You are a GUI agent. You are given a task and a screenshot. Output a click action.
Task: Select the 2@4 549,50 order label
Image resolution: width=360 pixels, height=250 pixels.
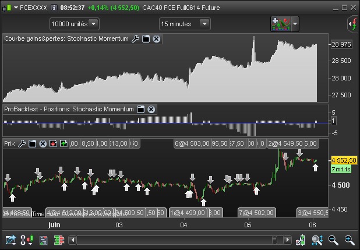(x=285, y=143)
